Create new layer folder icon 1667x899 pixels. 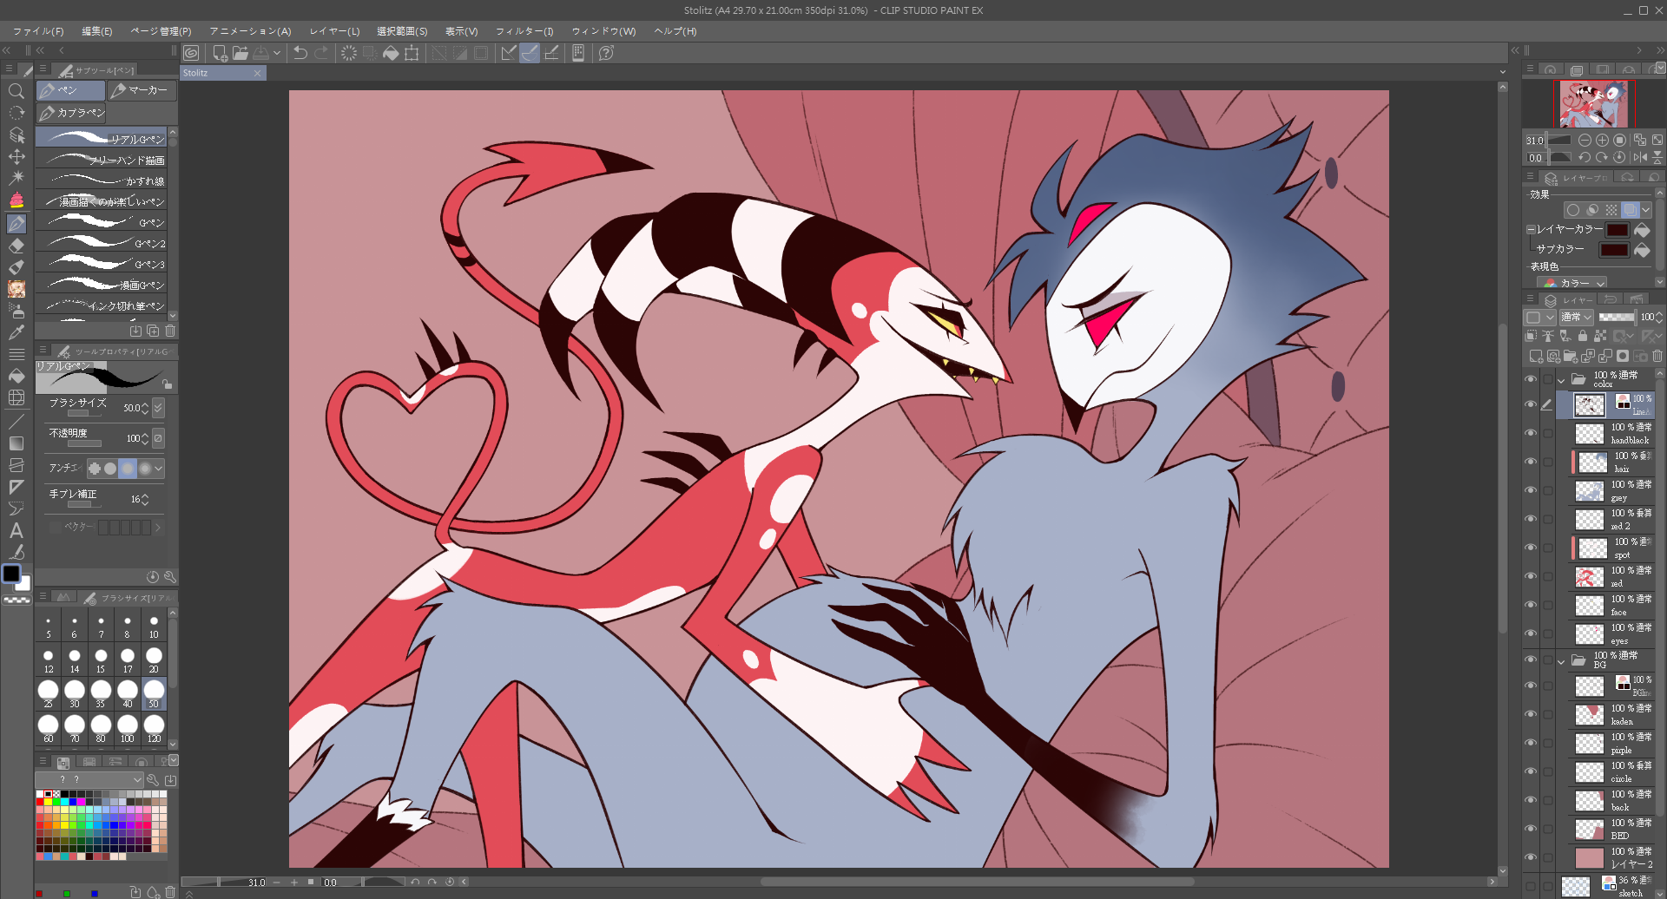click(1570, 356)
